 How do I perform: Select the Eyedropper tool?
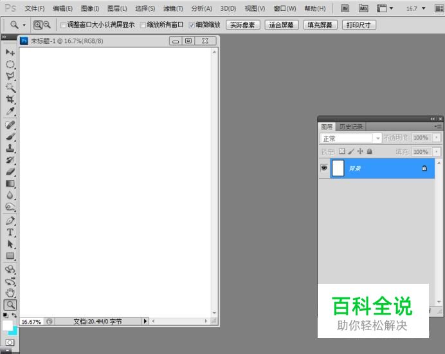pos(10,111)
